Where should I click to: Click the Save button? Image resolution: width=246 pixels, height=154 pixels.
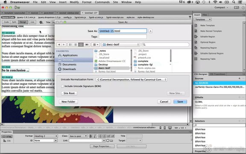tap(180, 102)
